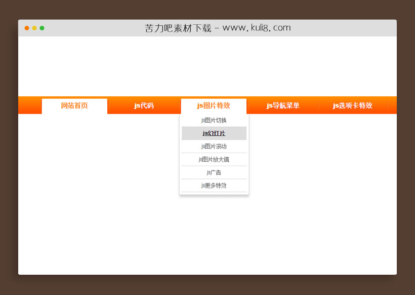Select the highlighted js幻灯片 entry
This screenshot has width=415, height=295.
coord(214,133)
